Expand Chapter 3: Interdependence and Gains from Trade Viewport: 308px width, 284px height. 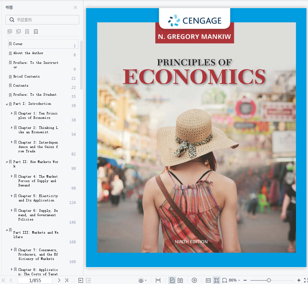[12, 142]
